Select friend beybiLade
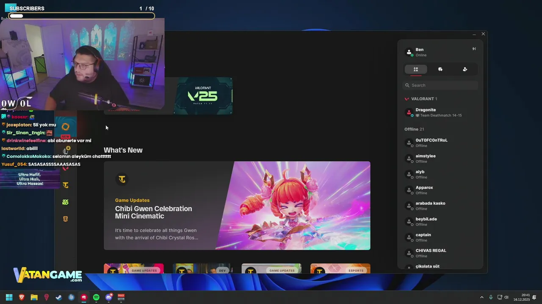 tap(440, 222)
